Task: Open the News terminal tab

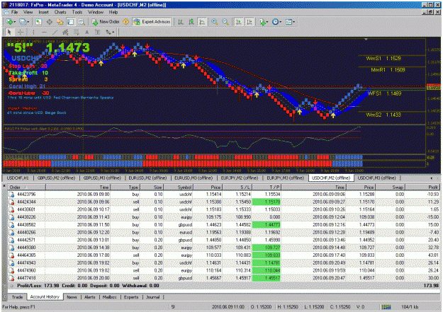Action: pos(72,297)
